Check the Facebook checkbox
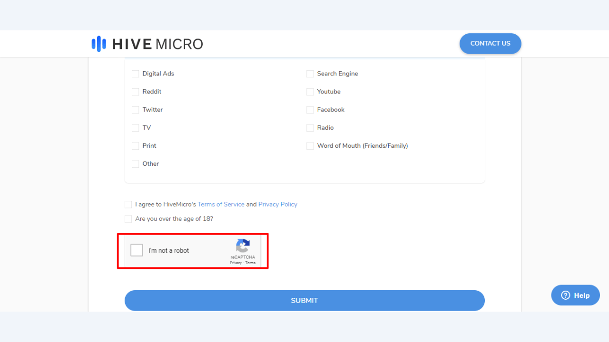 coord(310,110)
